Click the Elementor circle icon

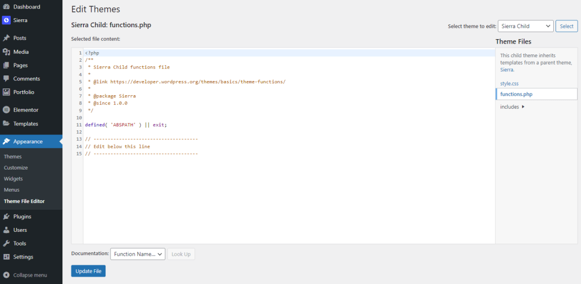pyautogui.click(x=6, y=110)
